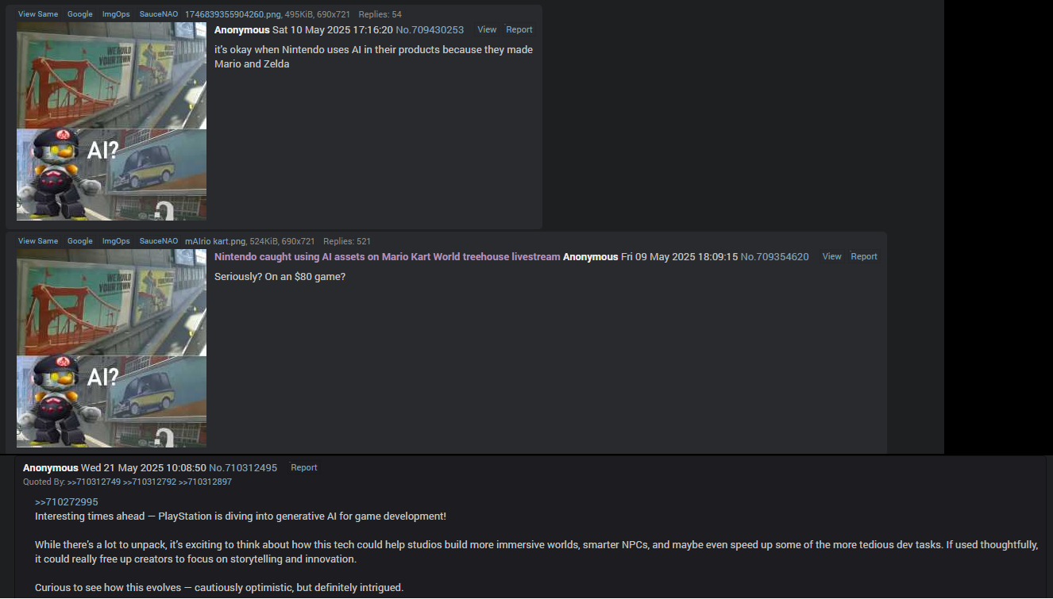1053x599 pixels.
Task: Open the first post's thumbnail image
Action: pyautogui.click(x=111, y=121)
